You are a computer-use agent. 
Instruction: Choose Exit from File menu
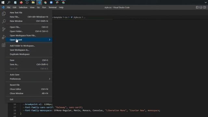29,99
